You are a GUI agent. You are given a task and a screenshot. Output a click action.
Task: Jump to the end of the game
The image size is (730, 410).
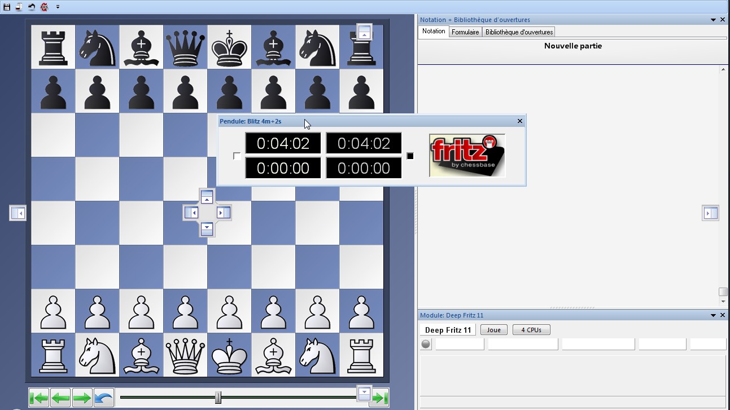tap(379, 398)
